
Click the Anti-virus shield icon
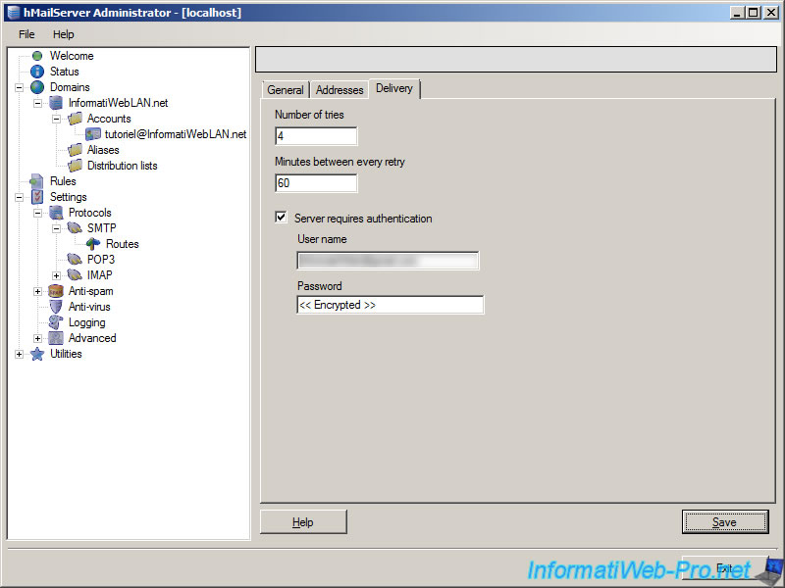pyautogui.click(x=55, y=307)
